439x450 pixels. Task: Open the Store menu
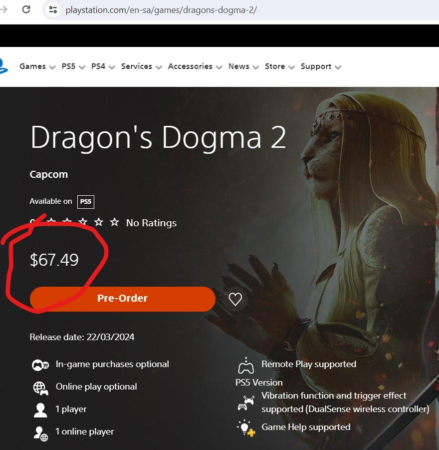pyautogui.click(x=275, y=66)
